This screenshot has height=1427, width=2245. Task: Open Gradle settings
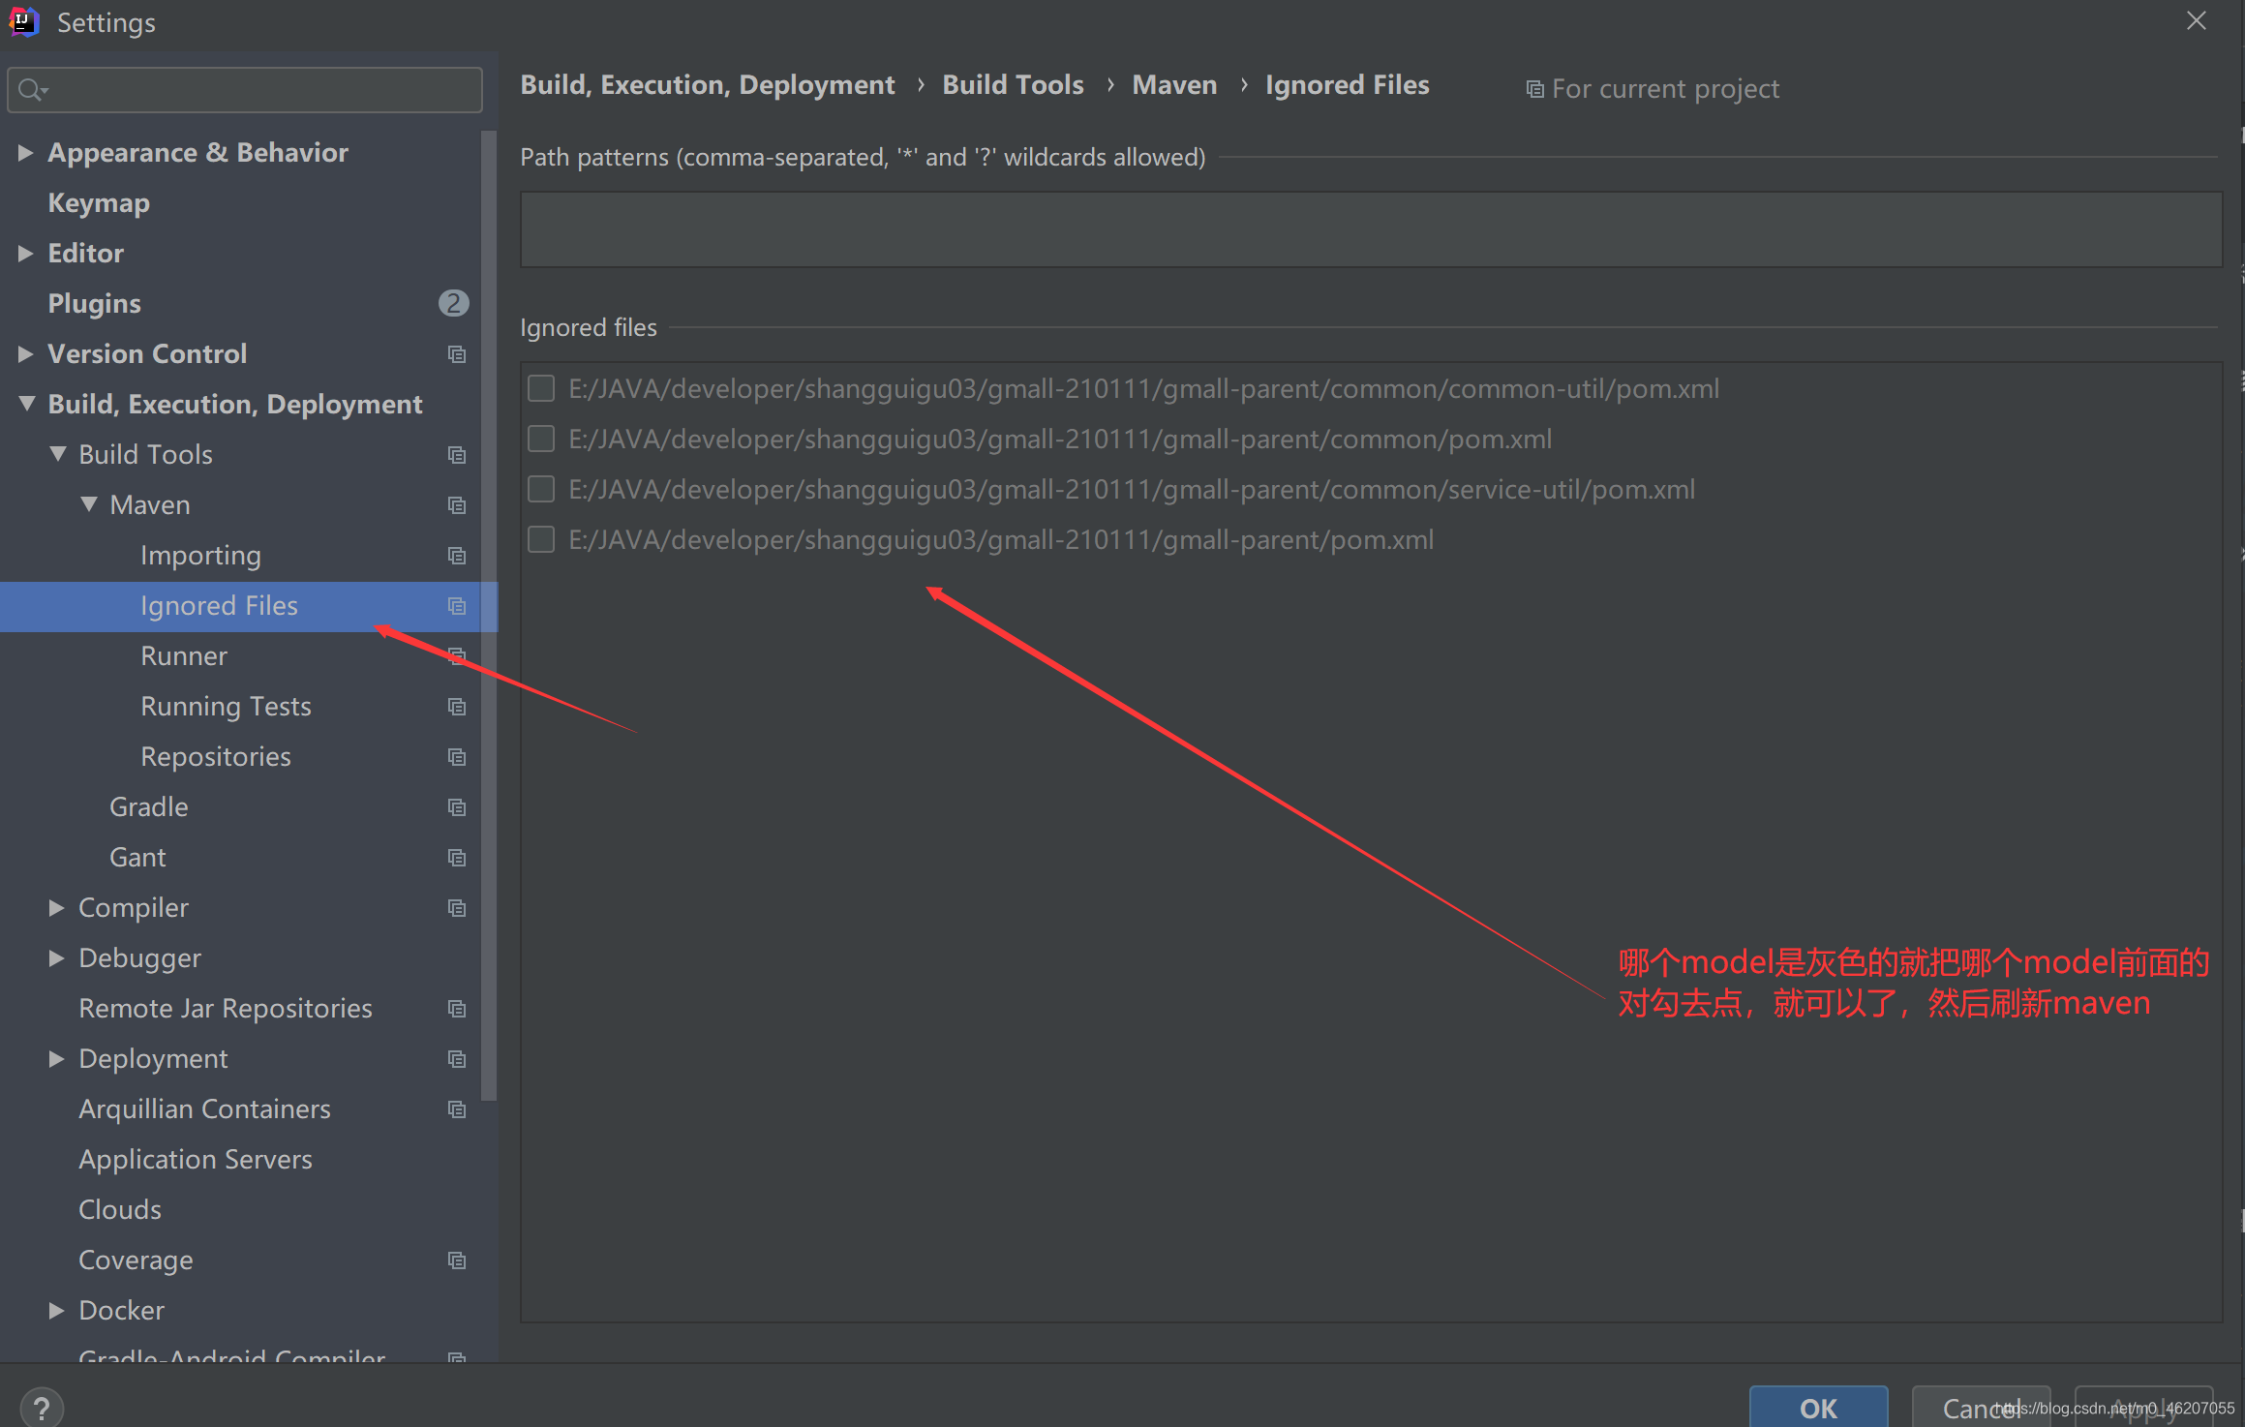[149, 807]
